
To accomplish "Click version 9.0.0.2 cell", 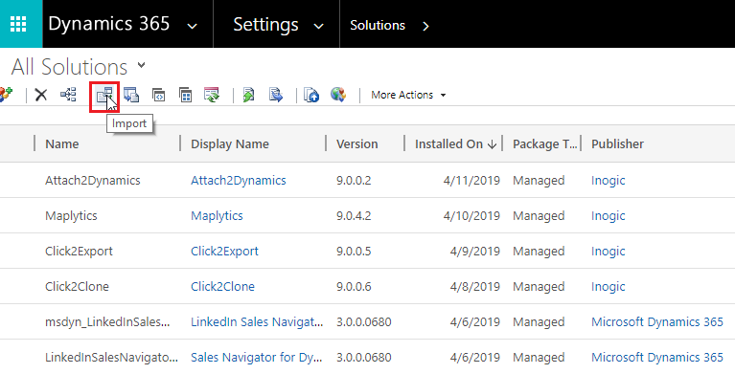I will 354,181.
